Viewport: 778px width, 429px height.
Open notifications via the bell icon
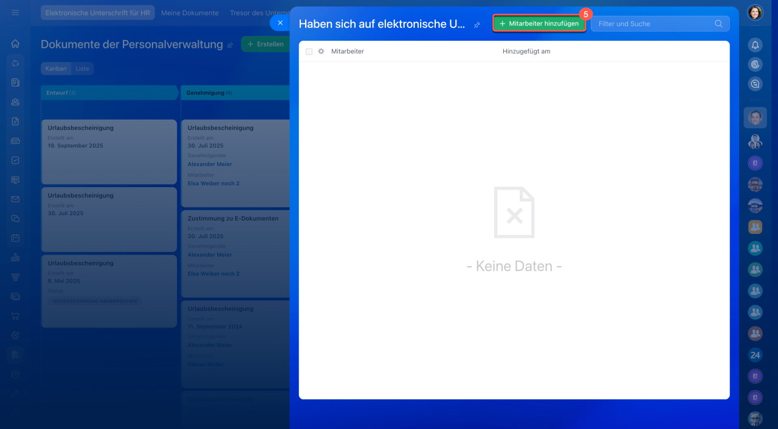point(755,45)
